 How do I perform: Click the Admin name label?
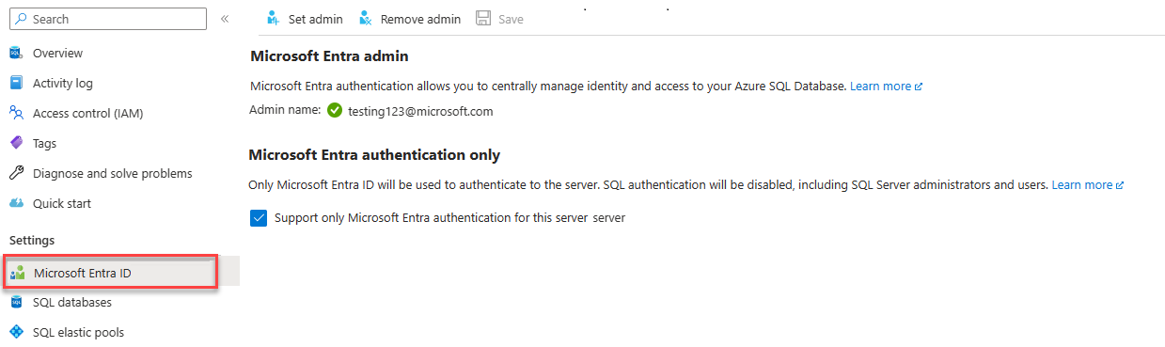click(x=285, y=111)
